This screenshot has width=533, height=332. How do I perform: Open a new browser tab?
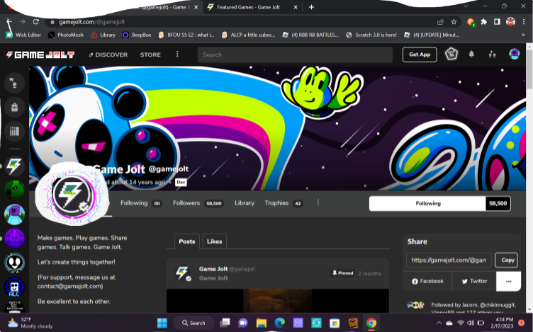click(311, 7)
